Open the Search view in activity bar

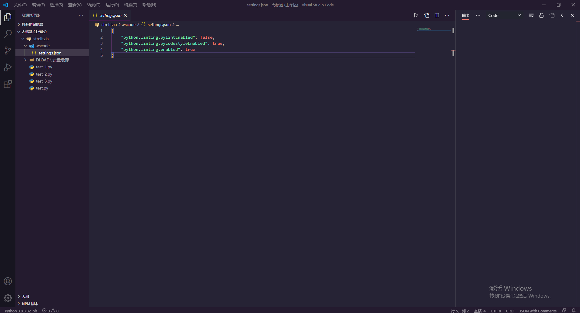point(8,34)
